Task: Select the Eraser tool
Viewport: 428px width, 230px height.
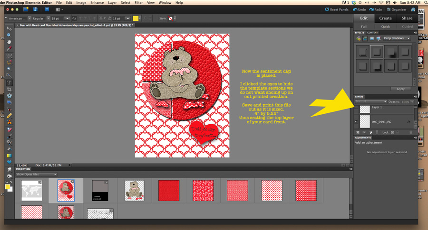Action: (x=9, y=129)
